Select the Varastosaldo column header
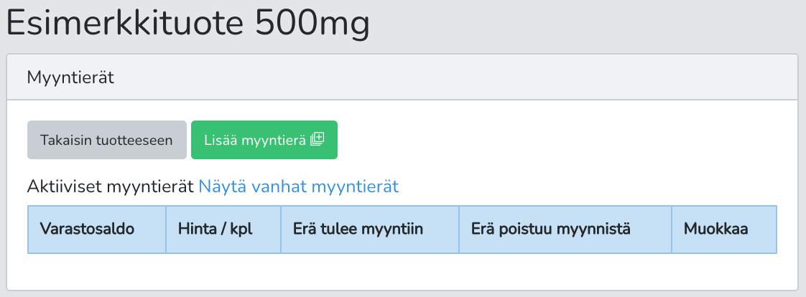806x297 pixels. pyautogui.click(x=97, y=230)
